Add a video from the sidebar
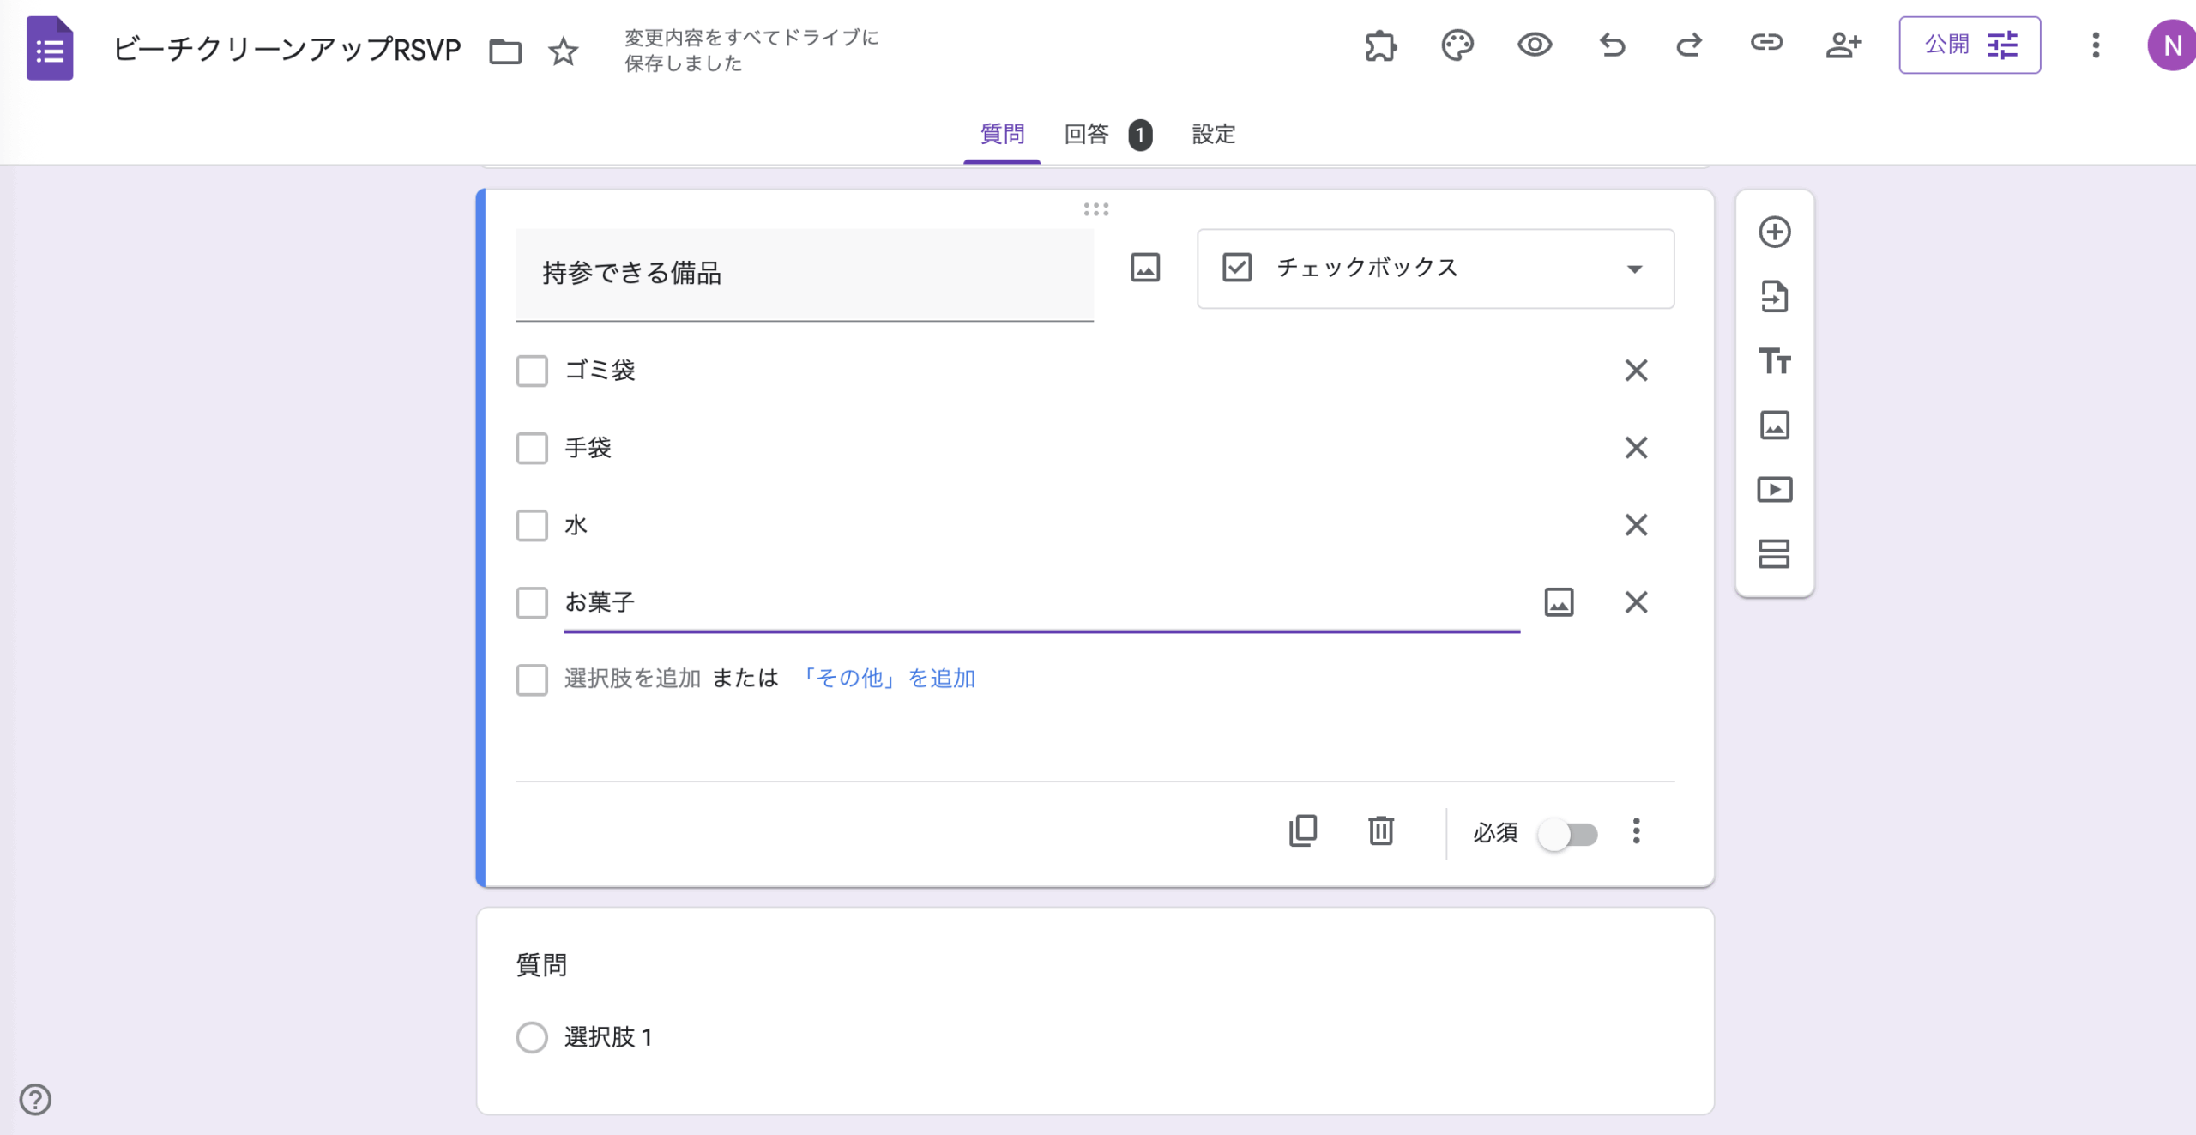Screen dimensions: 2196x1135 coord(1774,490)
